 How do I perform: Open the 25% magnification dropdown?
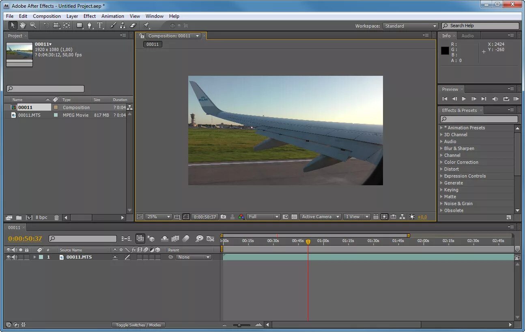pos(159,217)
